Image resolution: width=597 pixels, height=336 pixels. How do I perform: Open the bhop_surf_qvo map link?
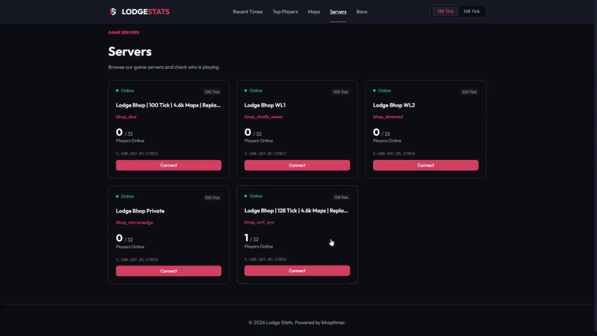[259, 222]
